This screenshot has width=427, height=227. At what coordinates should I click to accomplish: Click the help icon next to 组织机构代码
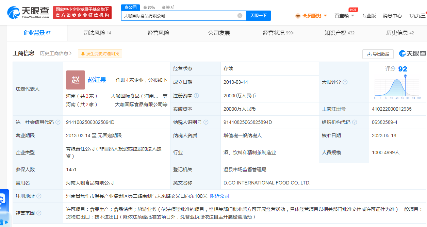(355, 122)
